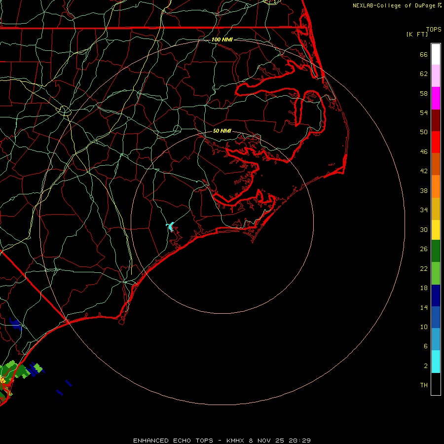Click the 54 legend value
This screenshot has height=444, width=444.
424,112
